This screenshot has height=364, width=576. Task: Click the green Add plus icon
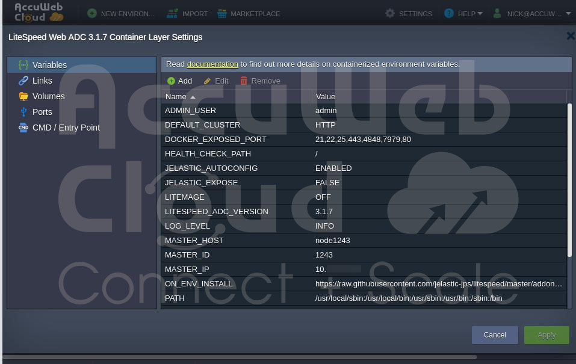172,81
